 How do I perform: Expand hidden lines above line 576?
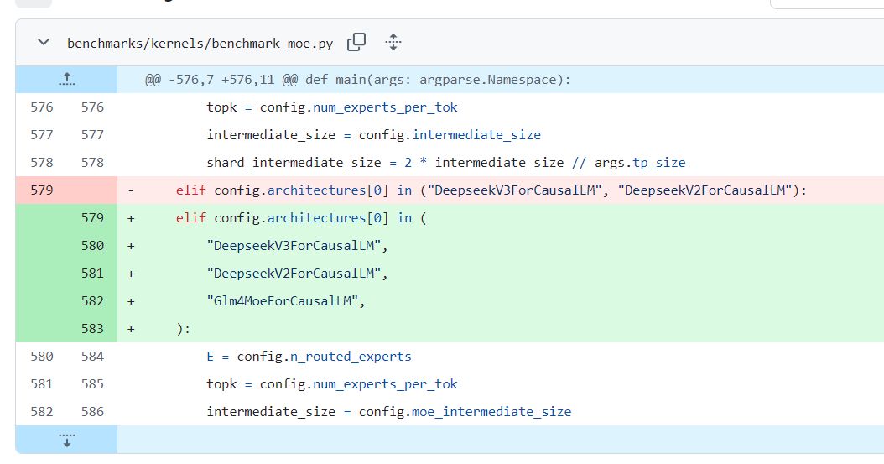[66, 80]
